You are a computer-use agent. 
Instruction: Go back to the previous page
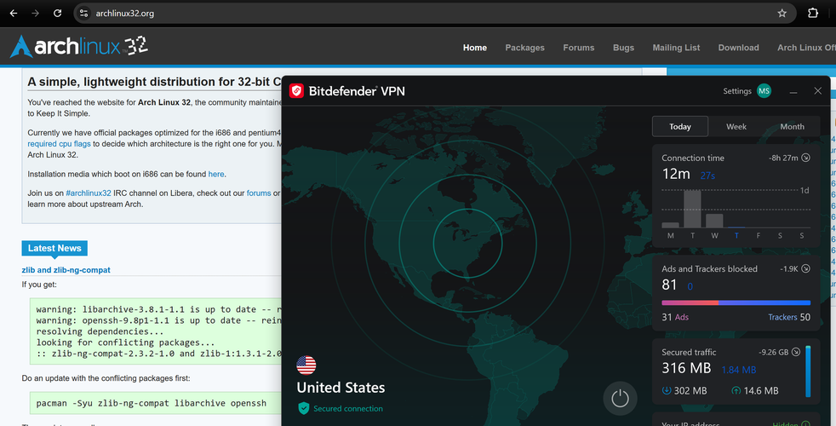click(x=14, y=14)
